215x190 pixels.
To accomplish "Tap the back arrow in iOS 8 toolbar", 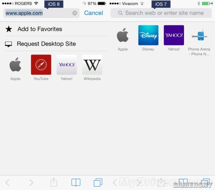I will click(x=7, y=183).
